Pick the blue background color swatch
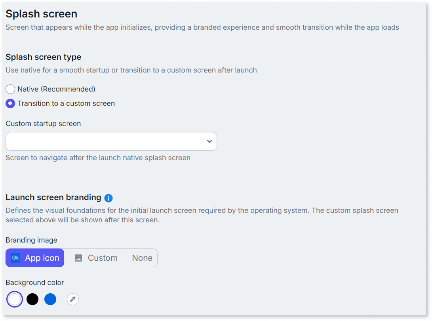Screen dimensions: 432x321 tap(50, 299)
